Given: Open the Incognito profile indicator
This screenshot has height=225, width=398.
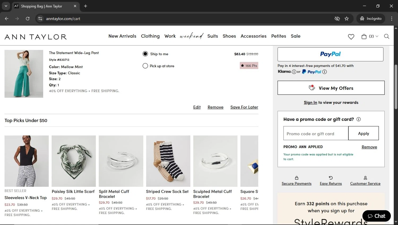Looking at the screenshot, I should (x=371, y=19).
